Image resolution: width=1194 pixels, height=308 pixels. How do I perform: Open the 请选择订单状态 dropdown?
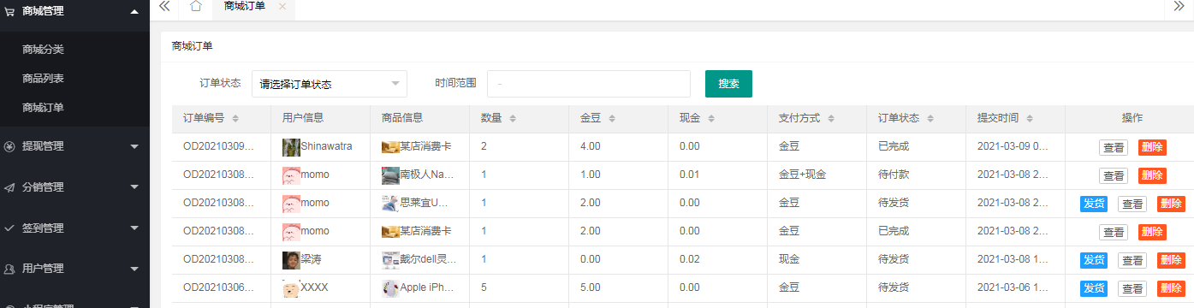point(330,84)
